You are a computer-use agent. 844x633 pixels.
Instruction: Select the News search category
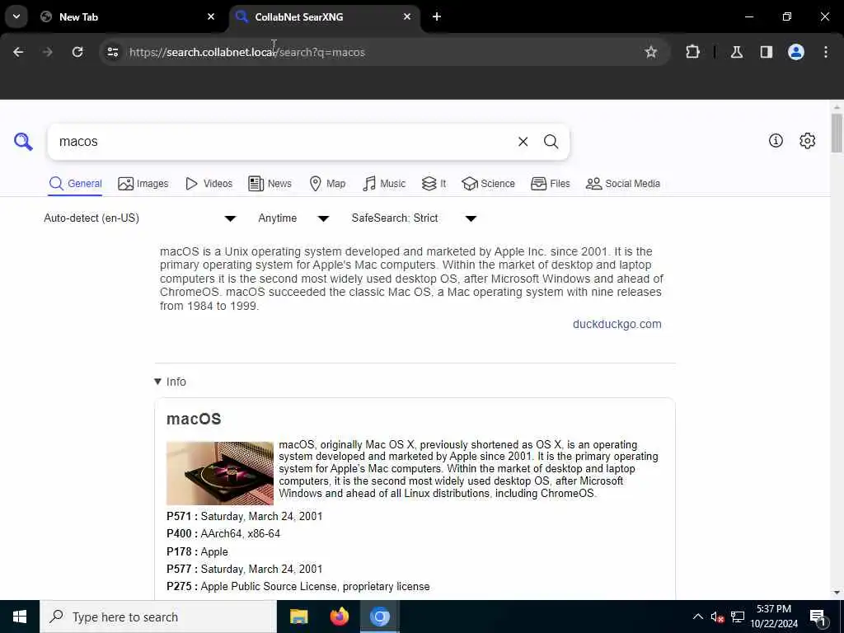[270, 184]
